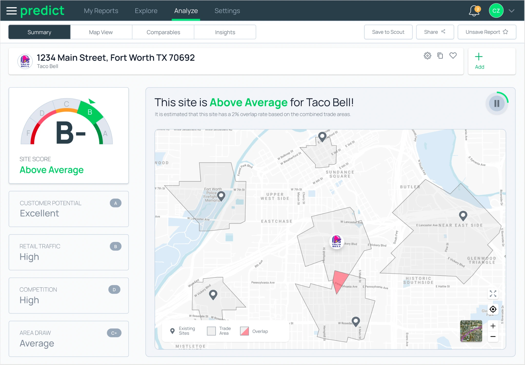525x365 pixels.
Task: Open the Comparables tab
Action: [x=163, y=32]
